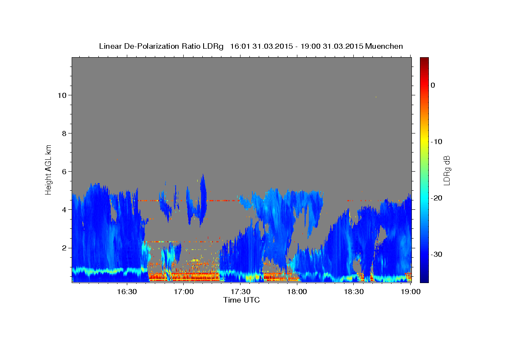This screenshot has height=339, width=509.
Task: Click the colorbar value -10 on the LDRg scale
Action: point(436,142)
